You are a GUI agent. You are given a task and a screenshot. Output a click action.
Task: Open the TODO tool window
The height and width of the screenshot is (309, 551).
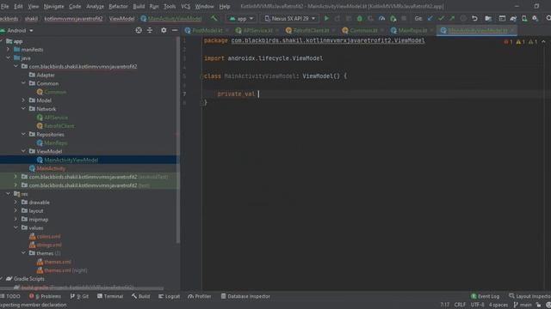10,296
